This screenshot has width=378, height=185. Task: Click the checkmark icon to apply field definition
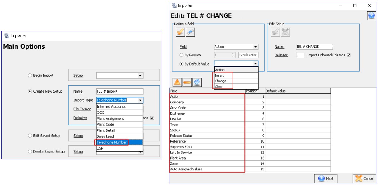pyautogui.click(x=180, y=32)
